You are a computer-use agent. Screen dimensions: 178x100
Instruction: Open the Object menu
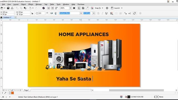[23, 4]
